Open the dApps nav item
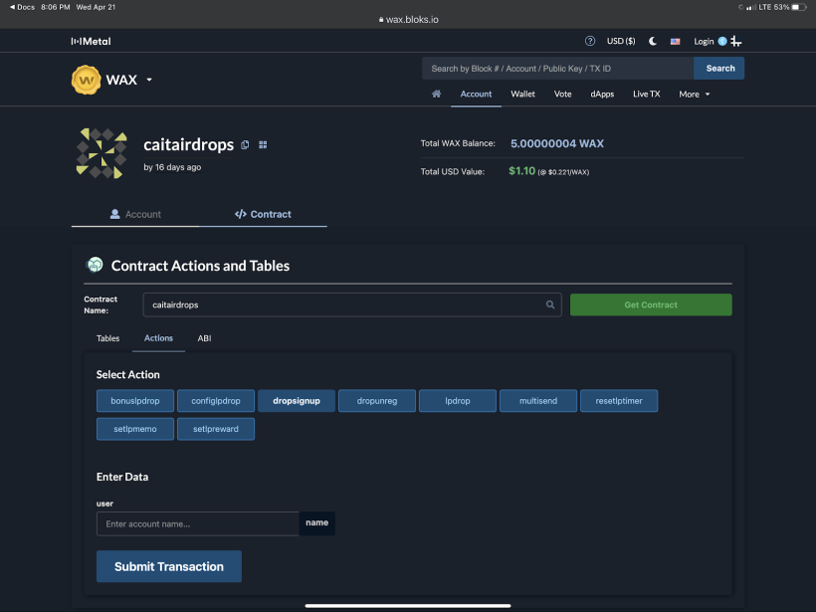Viewport: 816px width, 612px height. [x=602, y=95]
